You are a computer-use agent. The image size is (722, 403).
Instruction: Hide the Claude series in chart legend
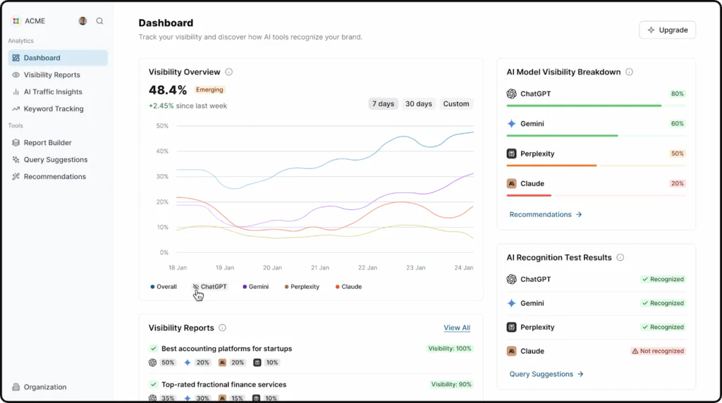click(x=348, y=287)
